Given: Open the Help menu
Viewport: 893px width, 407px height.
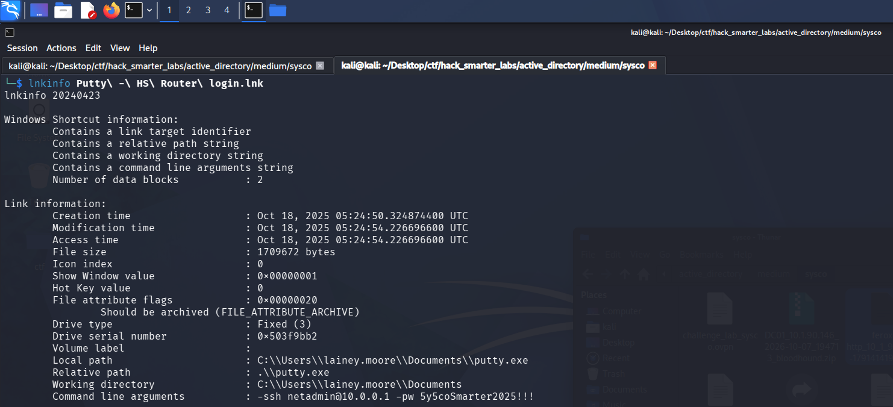Looking at the screenshot, I should pos(148,48).
